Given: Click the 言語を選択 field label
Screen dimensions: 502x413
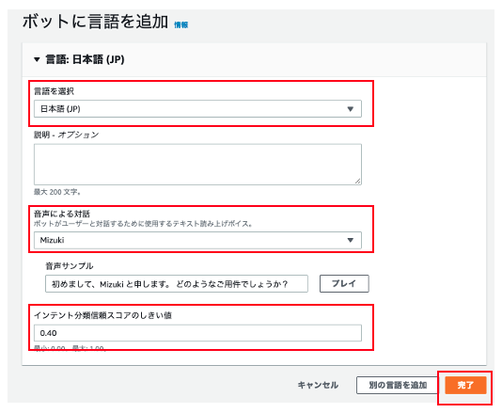Looking at the screenshot, I should click(54, 91).
